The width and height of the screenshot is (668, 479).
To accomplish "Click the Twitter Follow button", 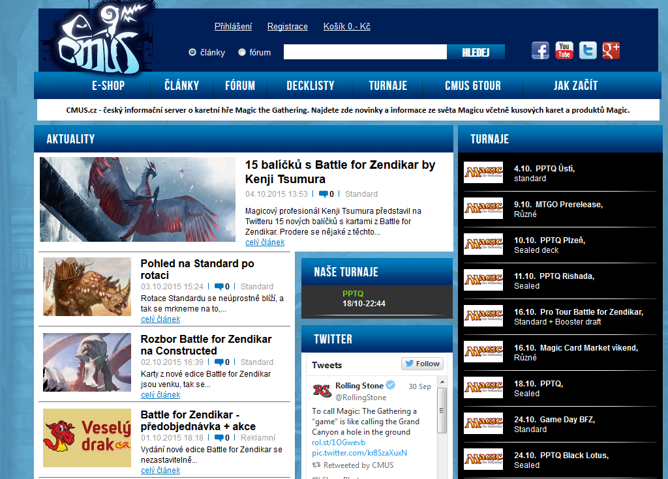I will pos(422,364).
